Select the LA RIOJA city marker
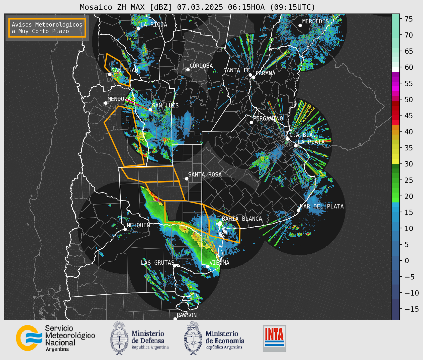423x360 pixels. (x=138, y=29)
